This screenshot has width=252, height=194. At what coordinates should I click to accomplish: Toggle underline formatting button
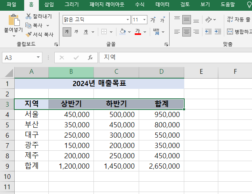(86, 32)
